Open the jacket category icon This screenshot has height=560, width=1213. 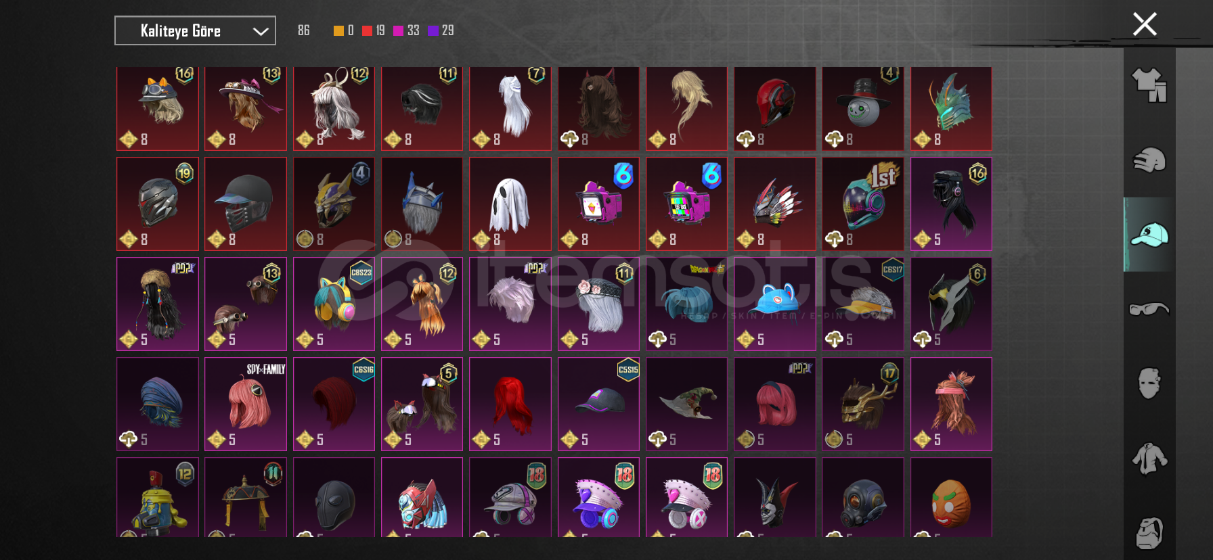point(1149,459)
